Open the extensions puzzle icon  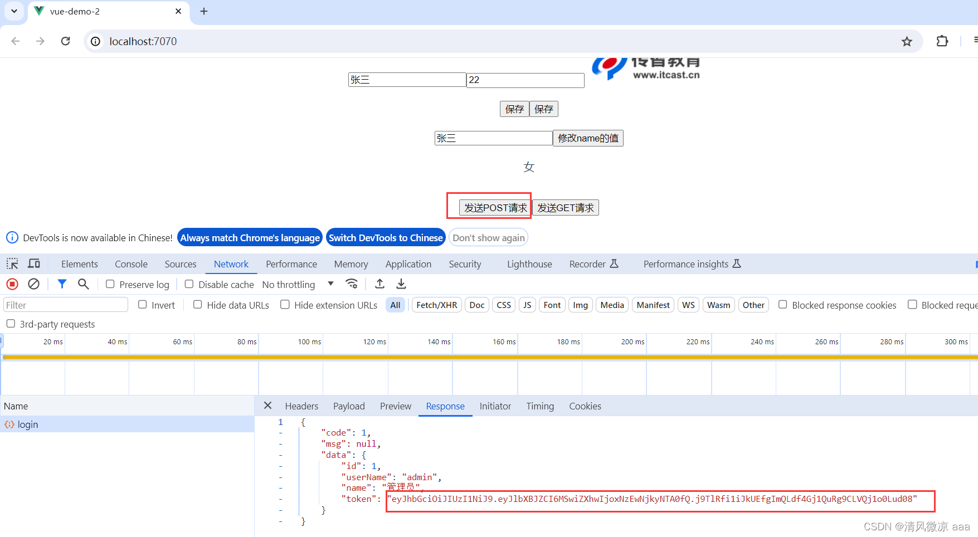click(942, 41)
